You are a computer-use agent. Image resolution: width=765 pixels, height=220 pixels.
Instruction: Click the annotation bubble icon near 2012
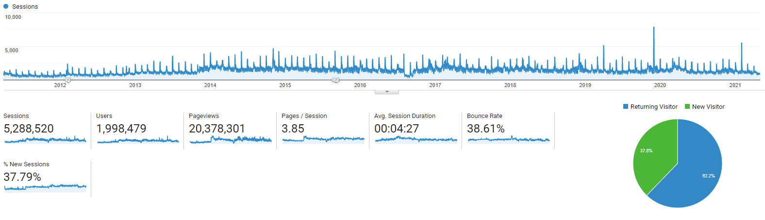[x=68, y=80]
